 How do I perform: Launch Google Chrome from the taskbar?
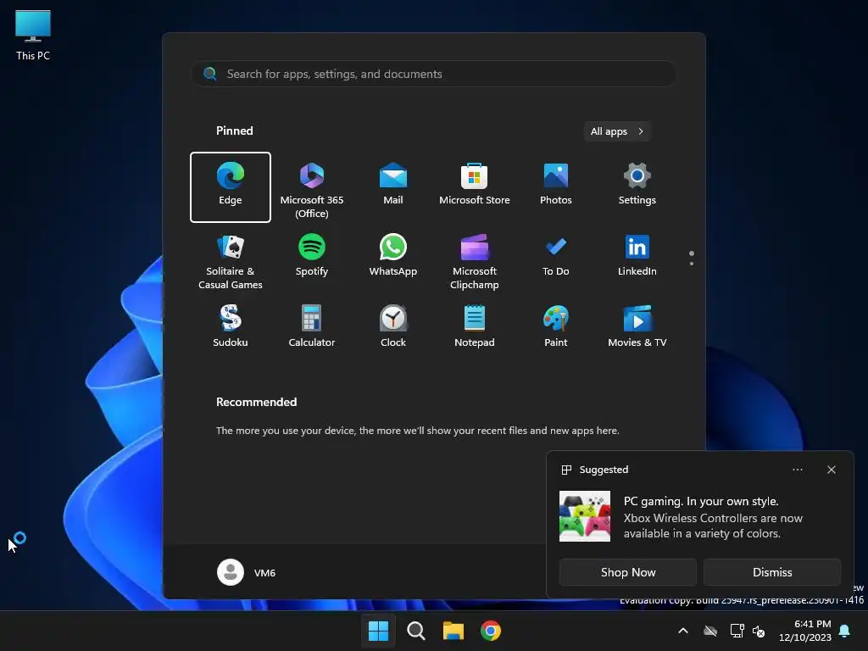point(491,631)
